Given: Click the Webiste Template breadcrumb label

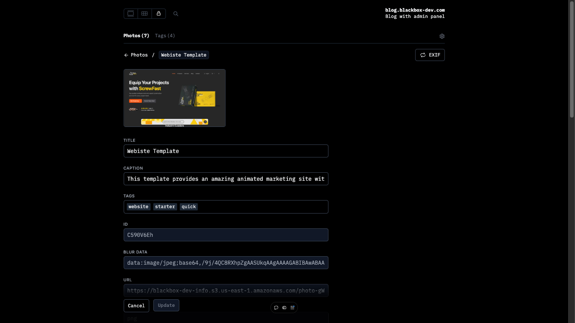Looking at the screenshot, I should (x=184, y=55).
